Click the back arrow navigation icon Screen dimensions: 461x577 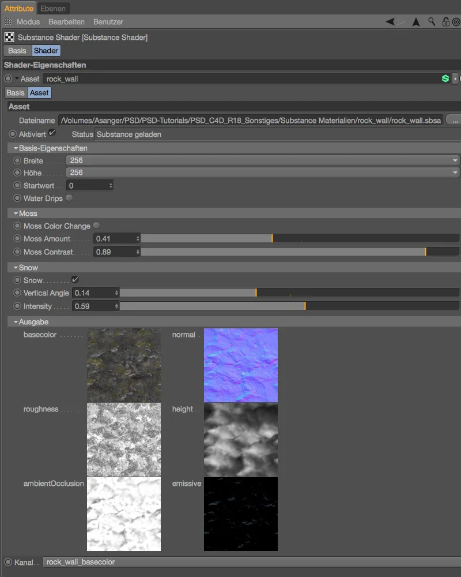pyautogui.click(x=390, y=22)
